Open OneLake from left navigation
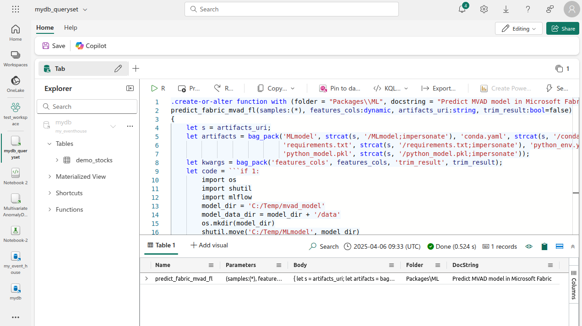 pos(16,84)
